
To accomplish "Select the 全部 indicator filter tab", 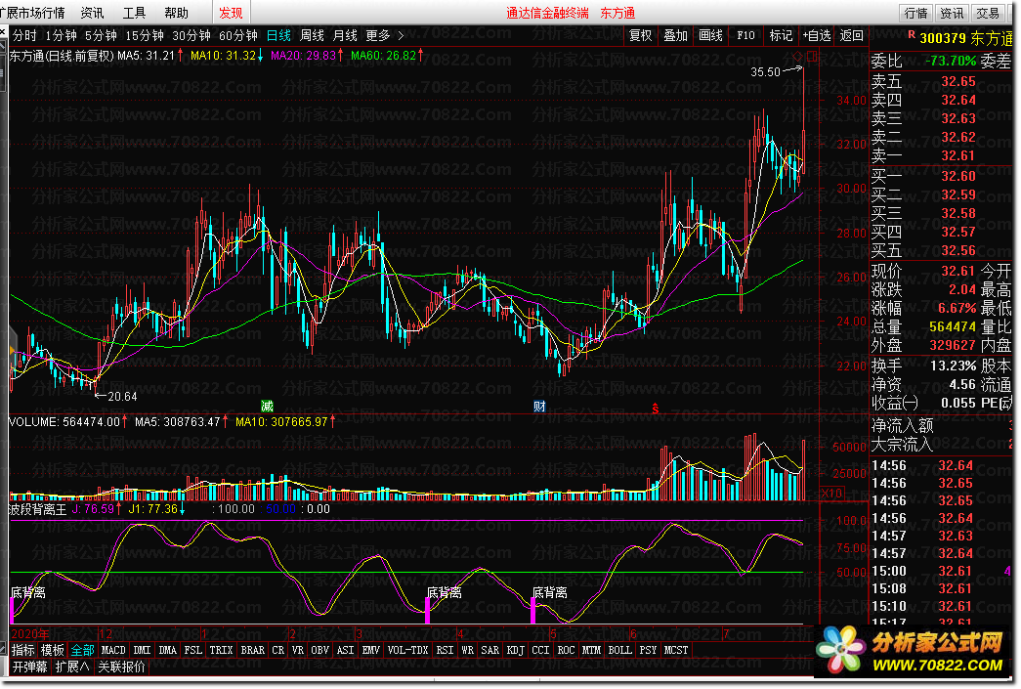I will click(83, 650).
